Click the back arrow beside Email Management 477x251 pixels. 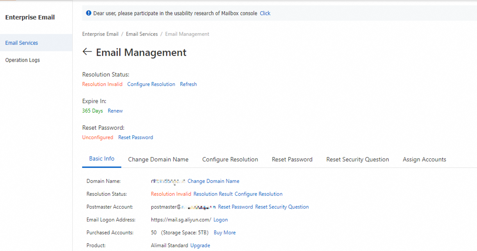click(x=87, y=52)
